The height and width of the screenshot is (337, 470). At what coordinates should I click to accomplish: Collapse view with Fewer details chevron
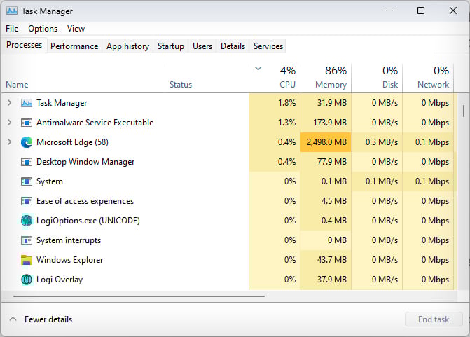click(13, 319)
